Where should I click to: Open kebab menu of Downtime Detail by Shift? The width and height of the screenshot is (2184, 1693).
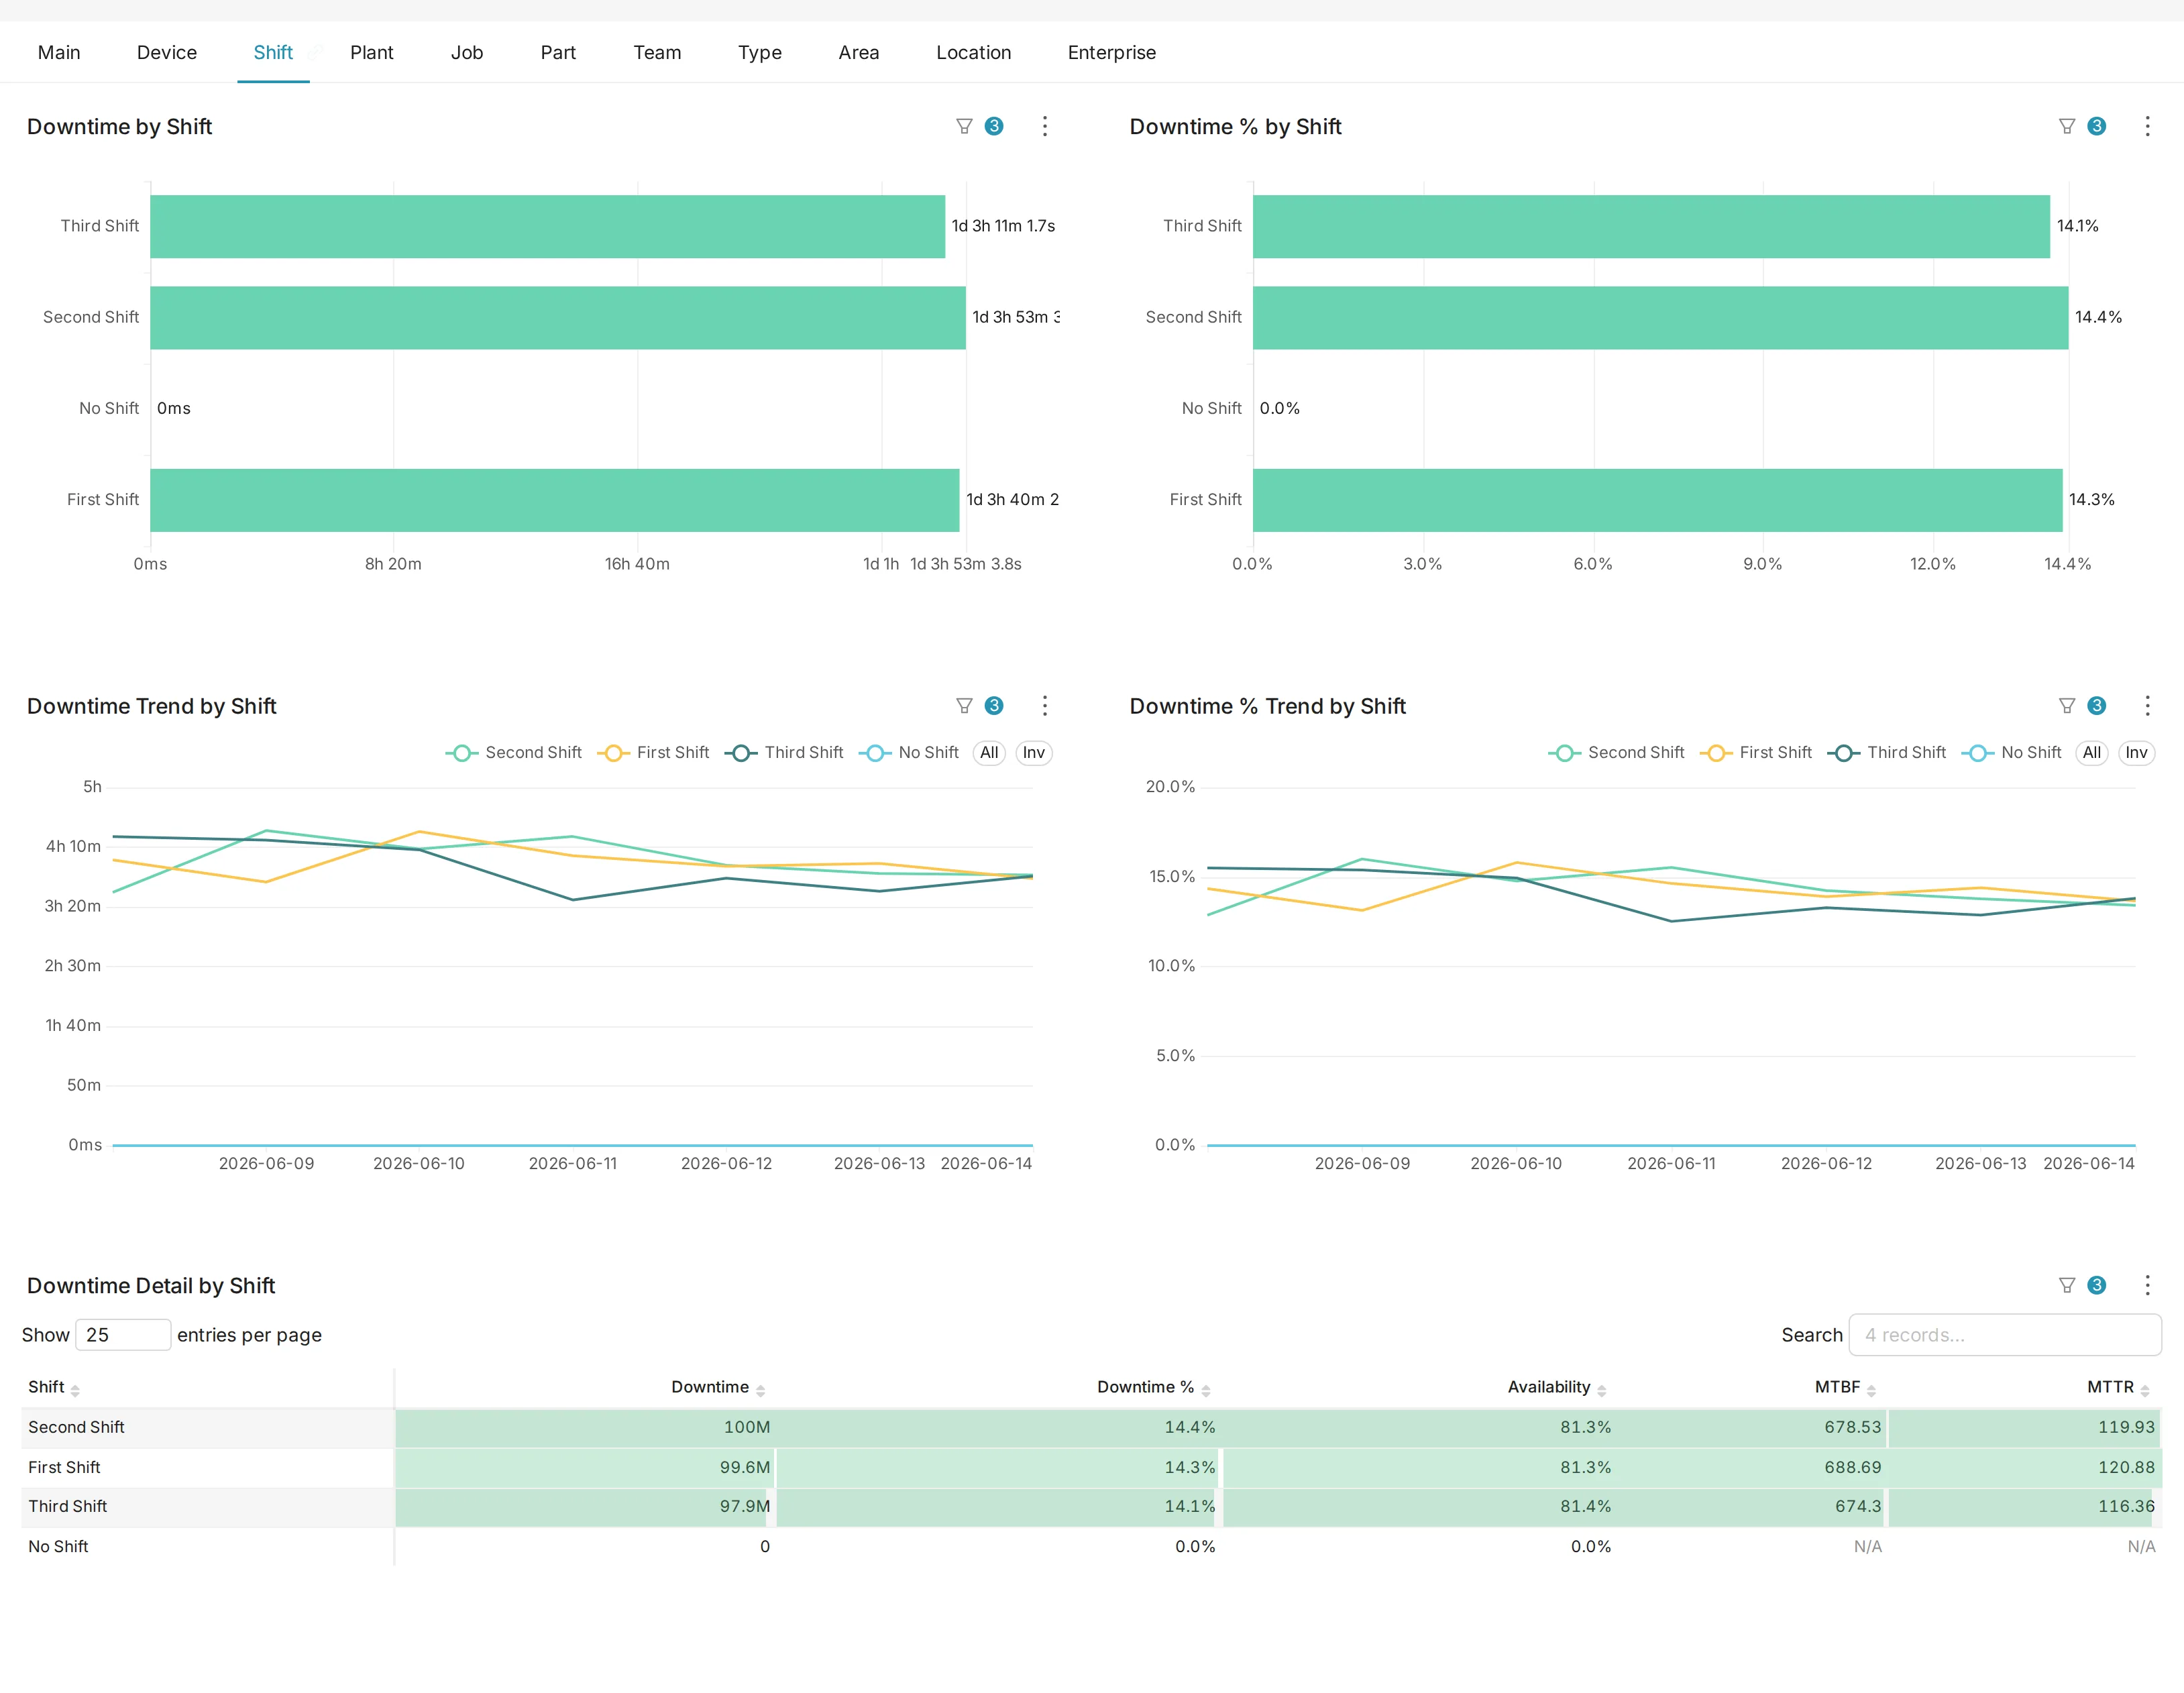click(2147, 1285)
